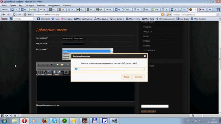Open the Windows Start button
The height and width of the screenshot is (124, 221).
[4, 121]
